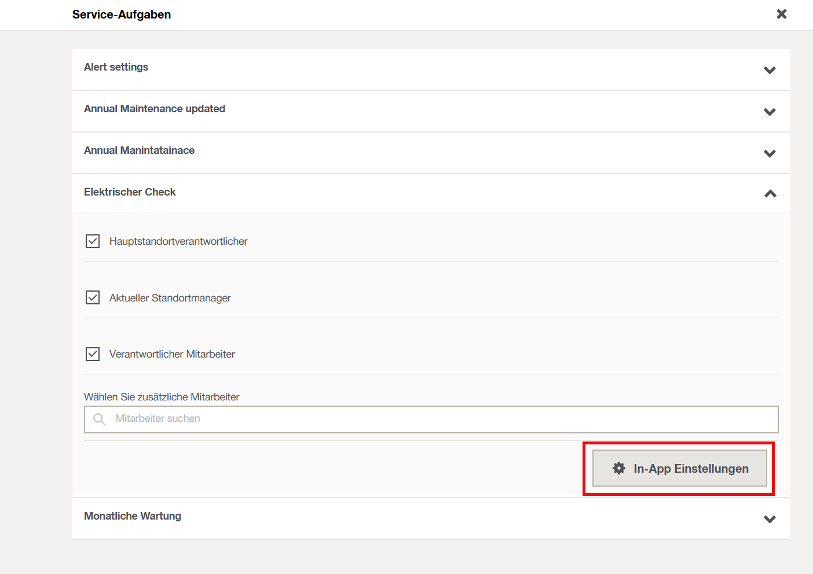This screenshot has height=574, width=813.
Task: Click the Aktueller Standortmanager label
Action: pyautogui.click(x=170, y=298)
